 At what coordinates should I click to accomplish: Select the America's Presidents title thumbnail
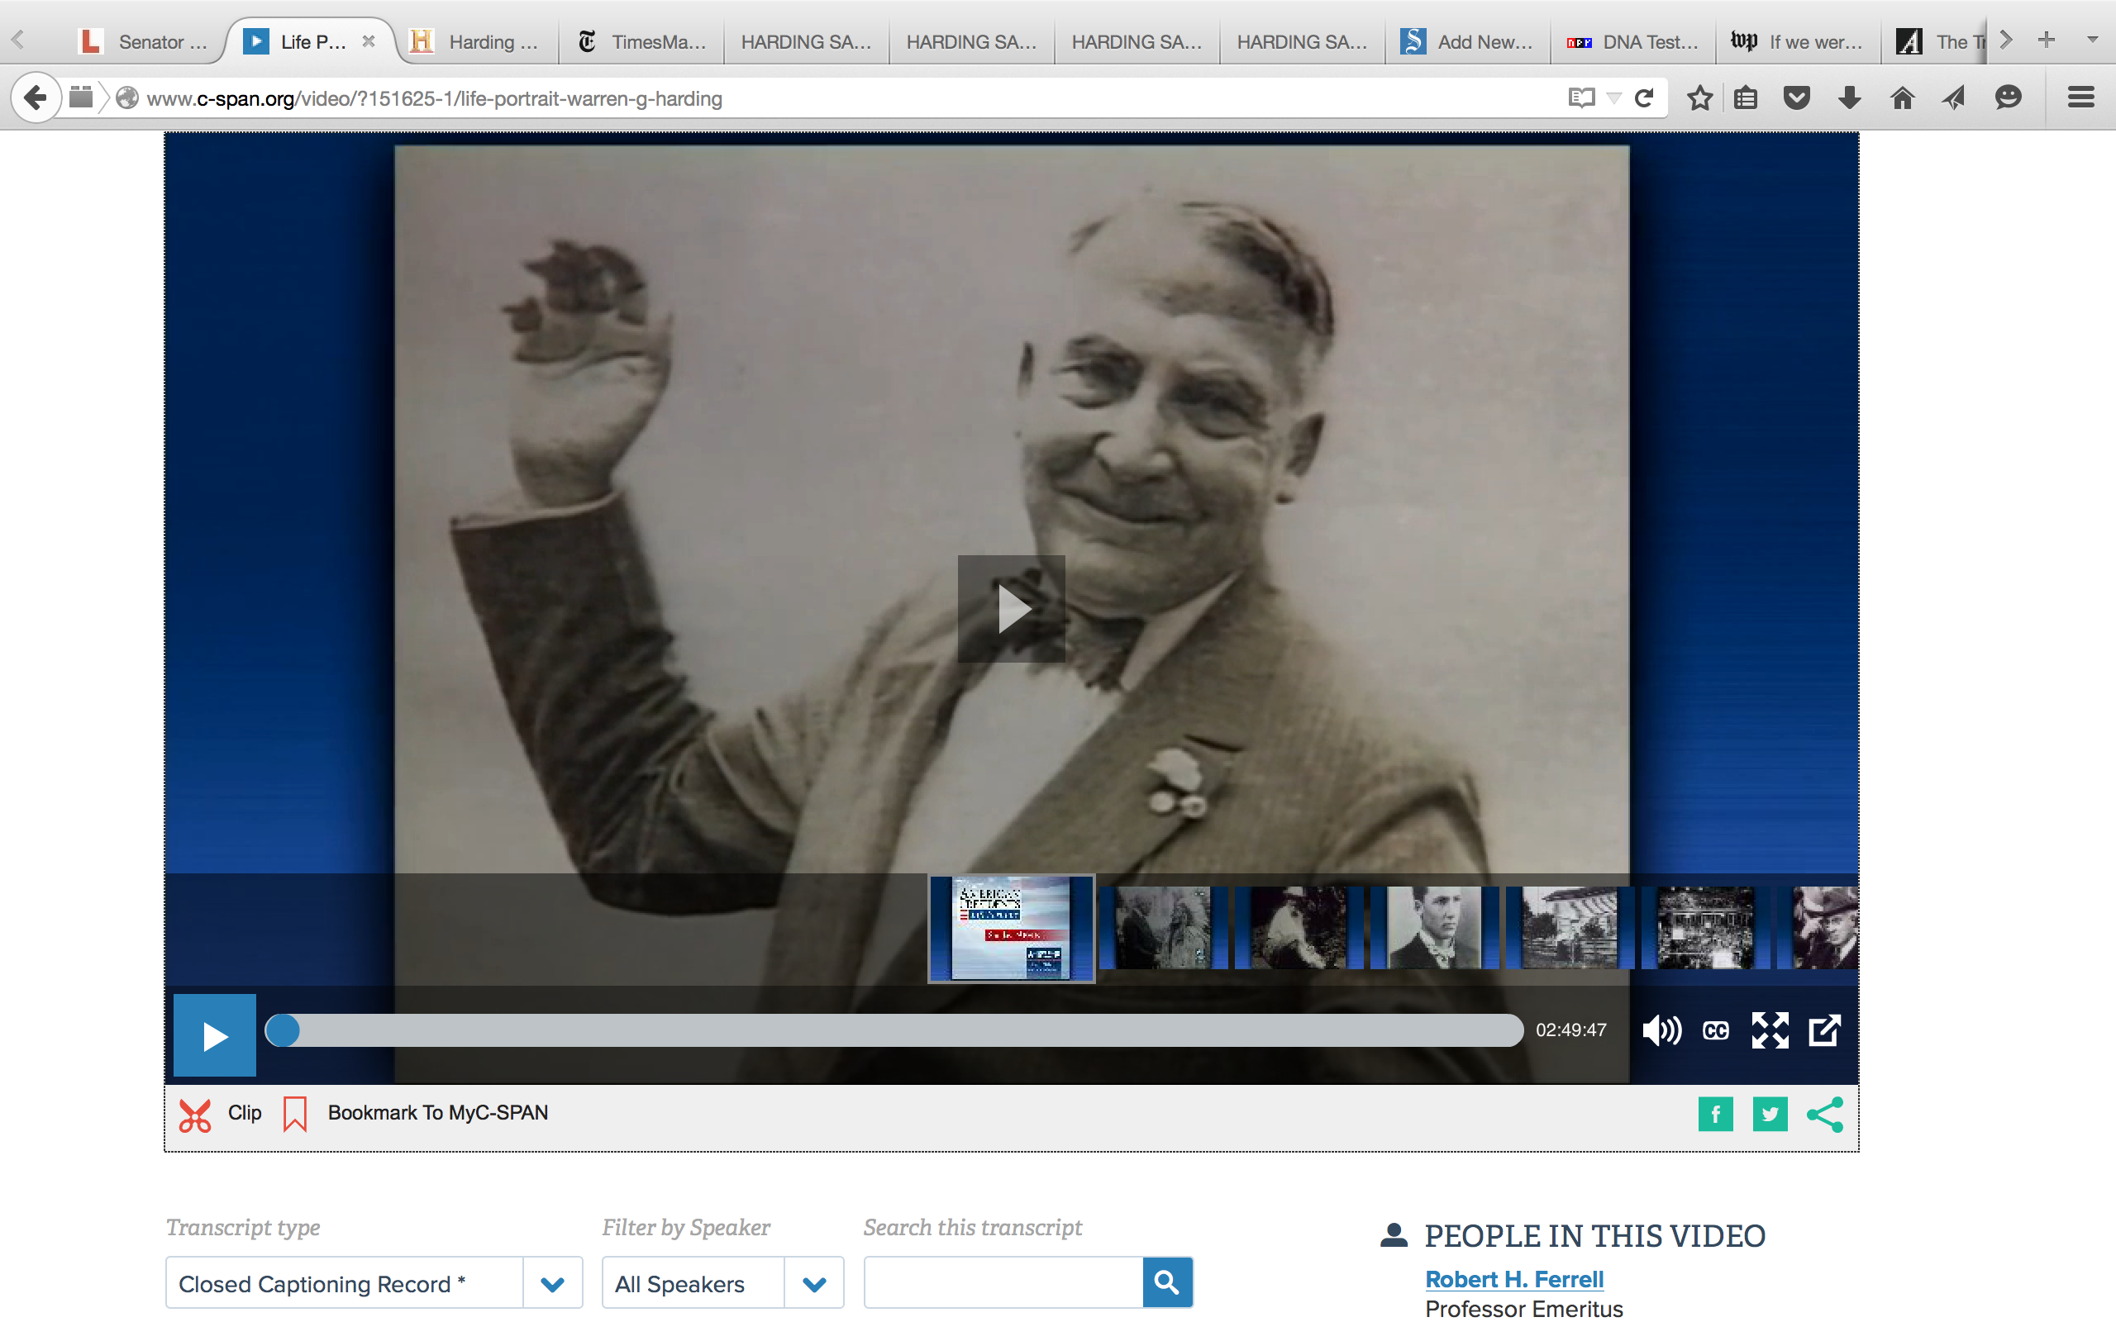tap(1011, 929)
